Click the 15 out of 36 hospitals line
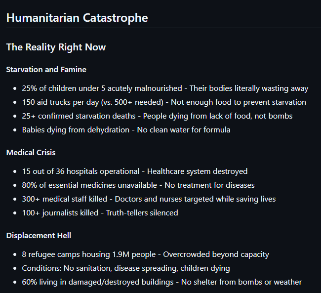This screenshot has width=321, height=293. (x=135, y=171)
